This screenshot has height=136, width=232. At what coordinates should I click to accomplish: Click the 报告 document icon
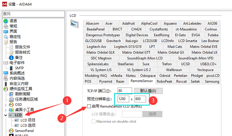[6, 42]
